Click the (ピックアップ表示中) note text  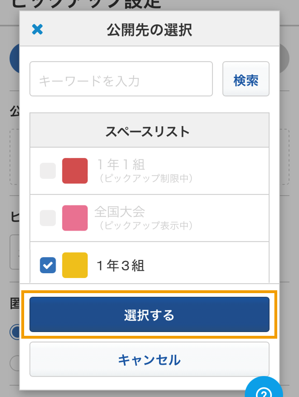click(146, 225)
